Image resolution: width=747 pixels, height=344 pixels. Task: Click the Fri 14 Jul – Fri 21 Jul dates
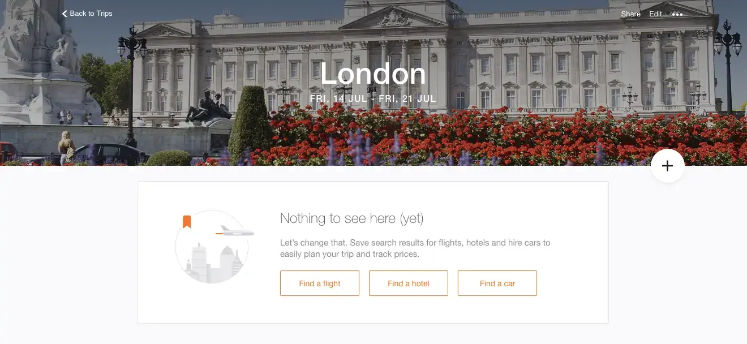(x=373, y=98)
